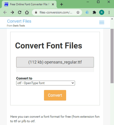This screenshot has width=114, height=125.
Task: Bookmark this page with the star icon
Action: (x=78, y=12)
